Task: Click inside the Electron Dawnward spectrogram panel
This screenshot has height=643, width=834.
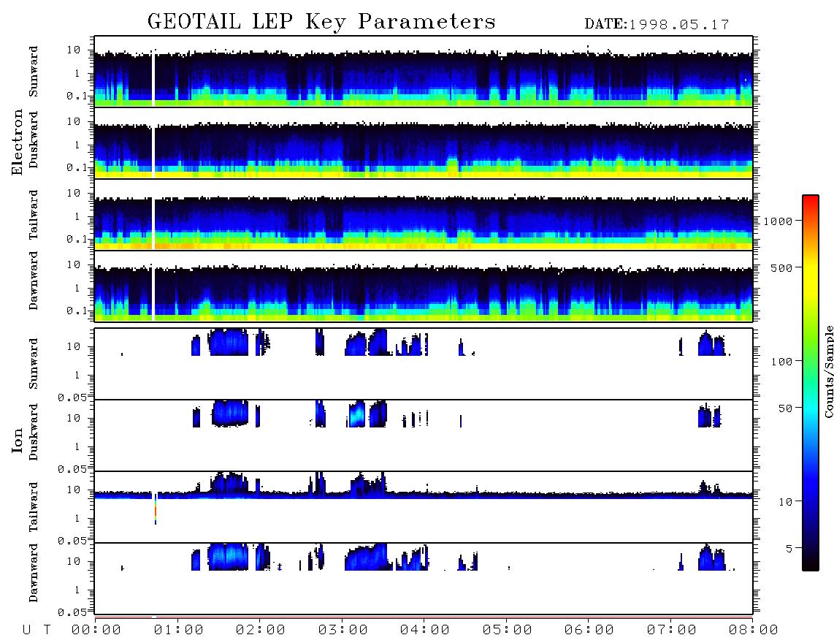Action: [424, 286]
